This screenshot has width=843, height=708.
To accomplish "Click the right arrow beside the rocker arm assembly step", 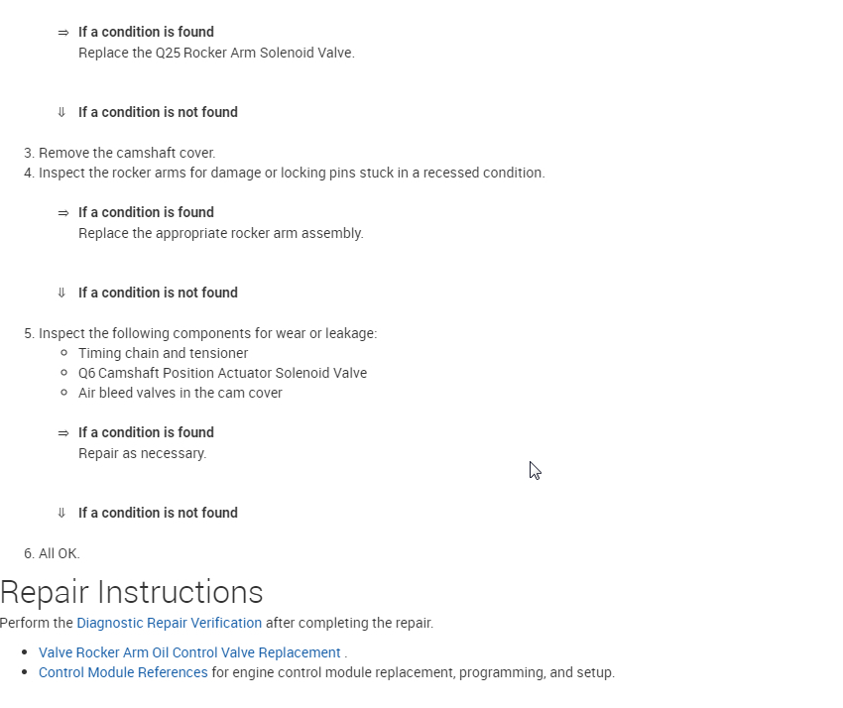I will (63, 213).
